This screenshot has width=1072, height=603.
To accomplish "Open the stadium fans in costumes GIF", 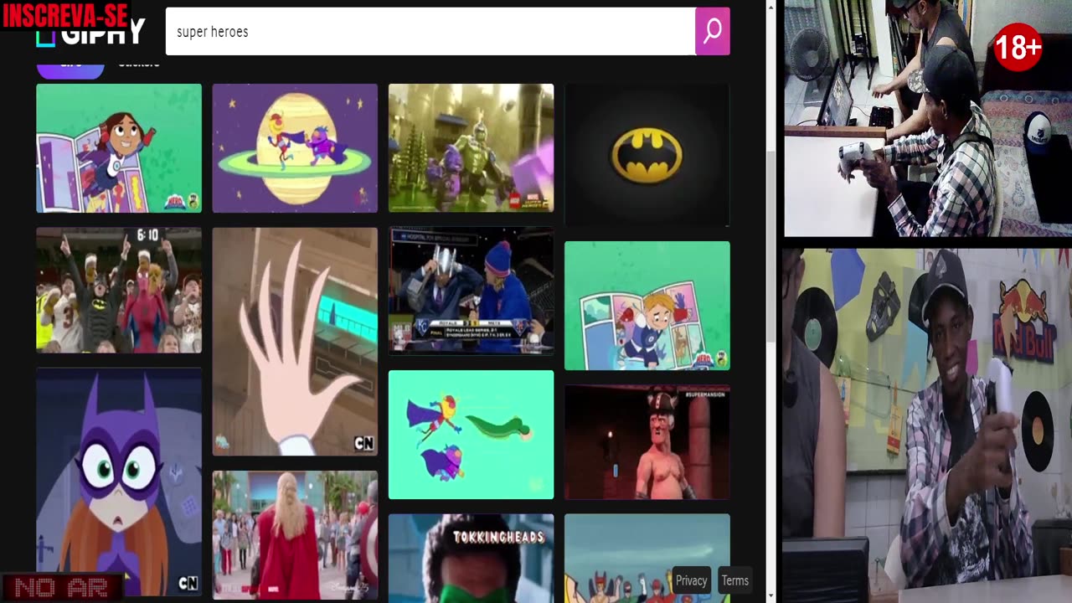I will (119, 290).
